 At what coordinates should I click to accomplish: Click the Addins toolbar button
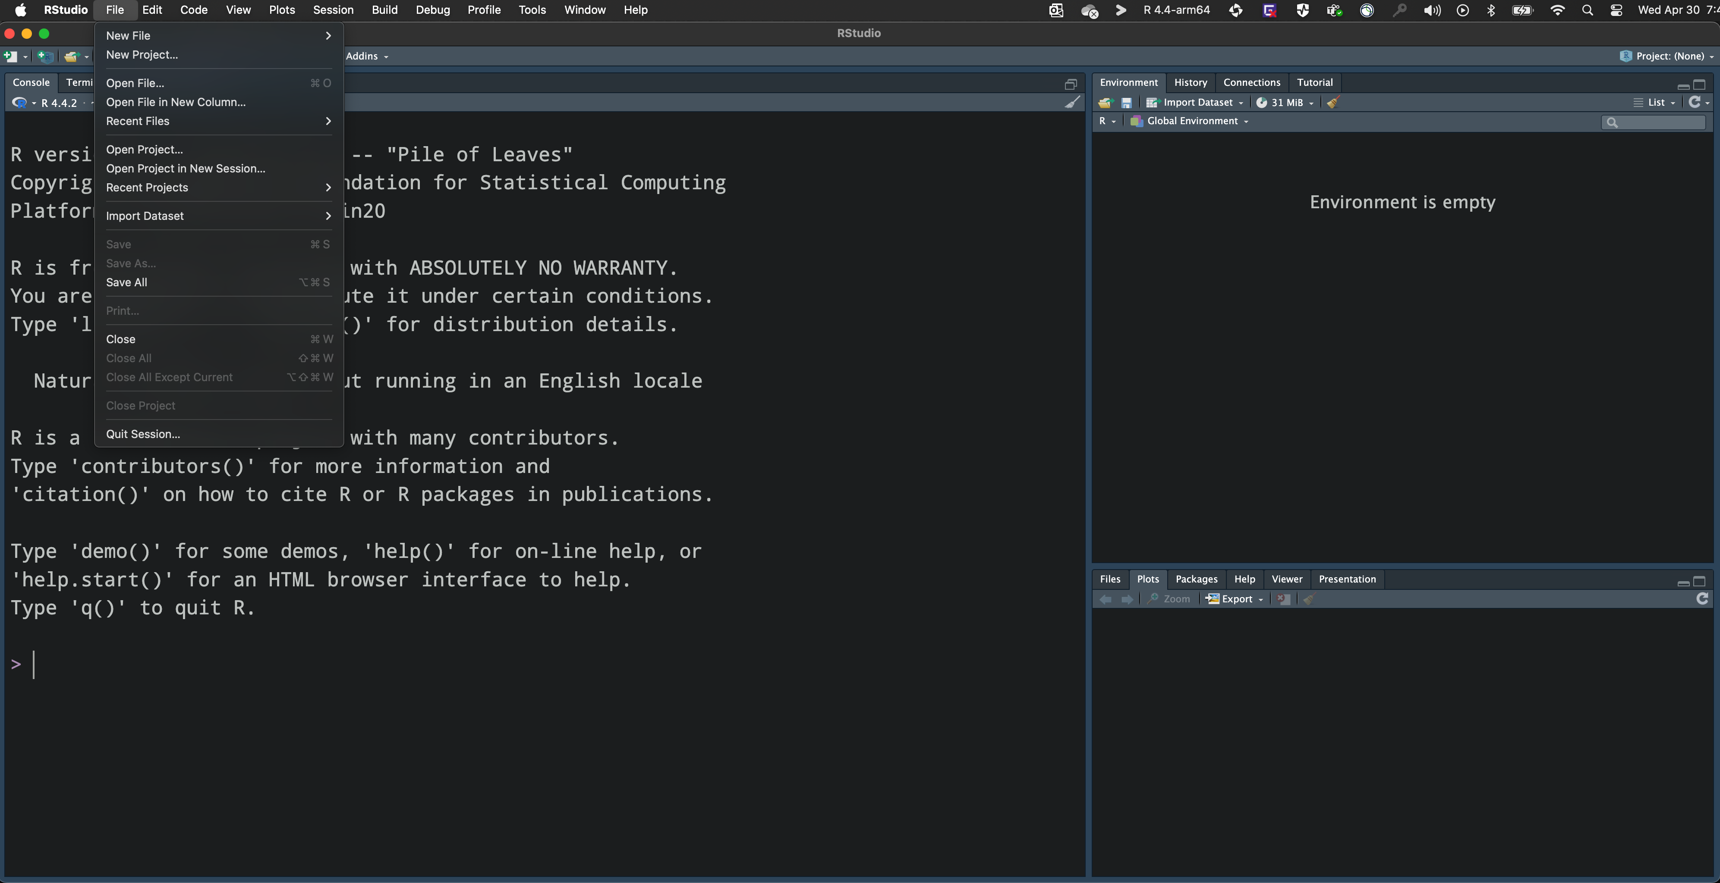[367, 56]
